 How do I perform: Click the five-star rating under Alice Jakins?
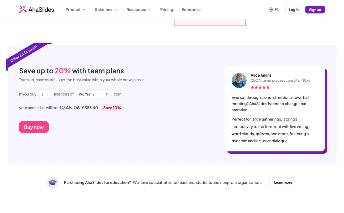[260, 87]
